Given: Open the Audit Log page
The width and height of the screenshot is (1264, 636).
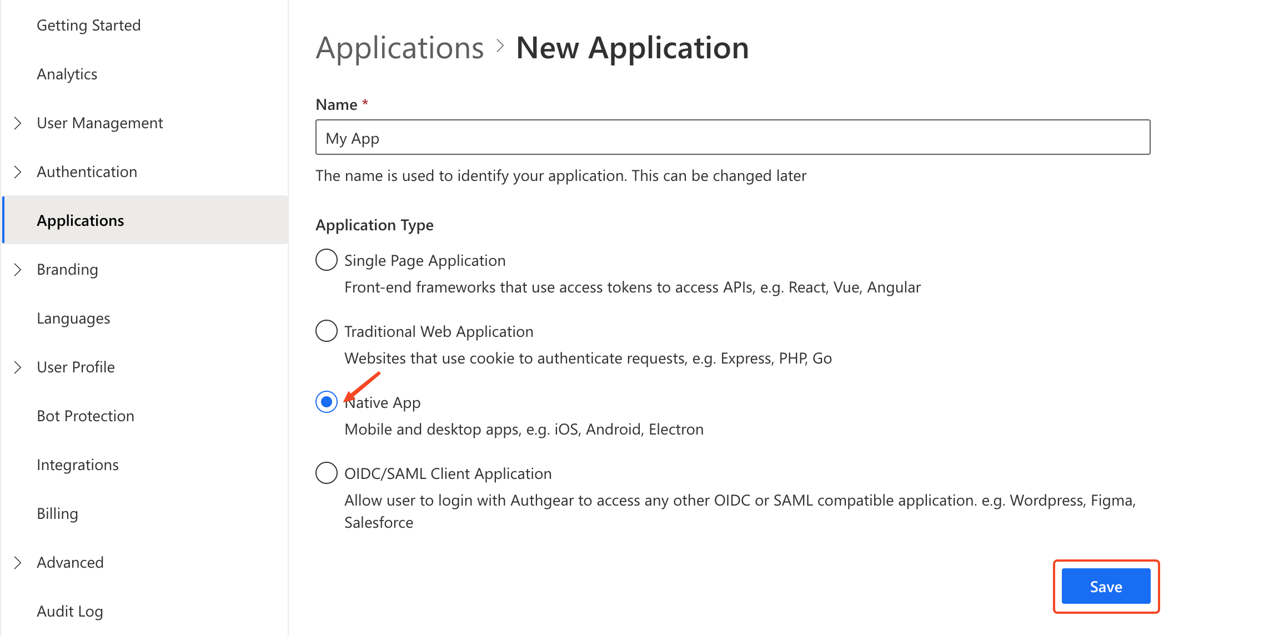Looking at the screenshot, I should point(70,612).
